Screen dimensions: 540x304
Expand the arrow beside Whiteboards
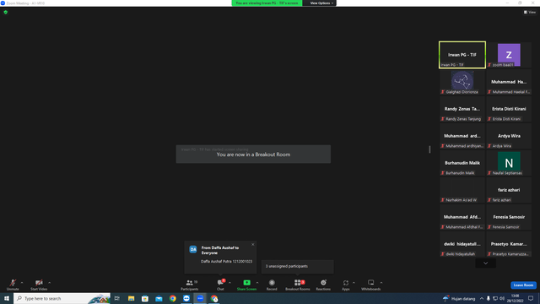coord(381,283)
